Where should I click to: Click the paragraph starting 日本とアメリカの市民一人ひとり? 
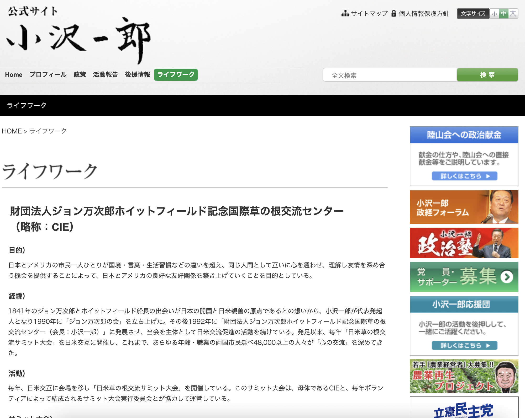click(x=197, y=270)
